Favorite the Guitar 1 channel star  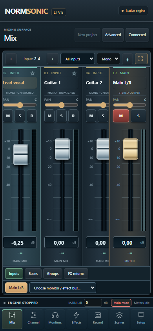point(74,73)
